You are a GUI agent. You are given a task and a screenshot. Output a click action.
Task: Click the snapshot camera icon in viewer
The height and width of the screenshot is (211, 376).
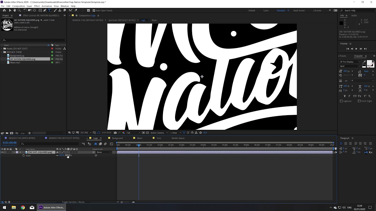click(115, 133)
